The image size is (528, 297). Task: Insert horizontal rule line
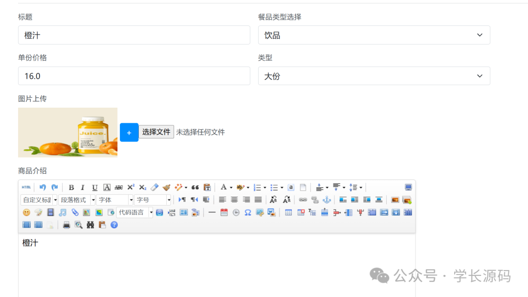[x=212, y=212]
